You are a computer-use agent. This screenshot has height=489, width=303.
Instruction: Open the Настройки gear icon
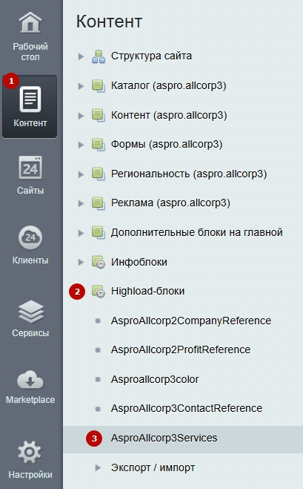coord(30,452)
